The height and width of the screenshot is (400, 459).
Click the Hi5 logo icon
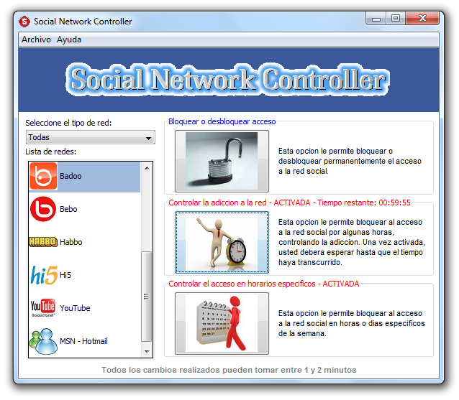(44, 275)
